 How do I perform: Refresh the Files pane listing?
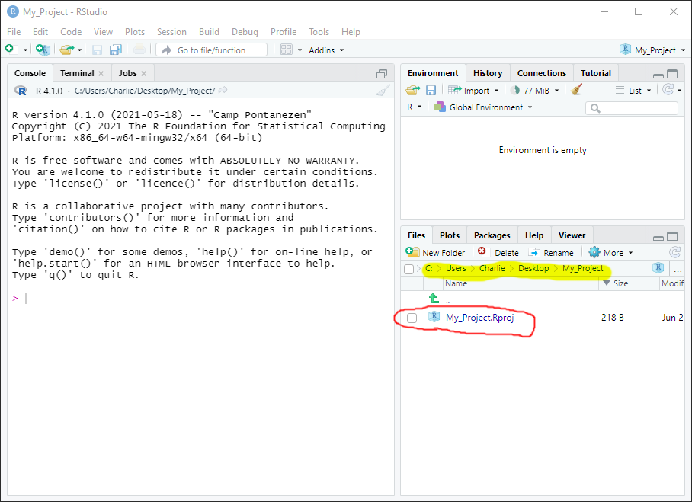[674, 252]
